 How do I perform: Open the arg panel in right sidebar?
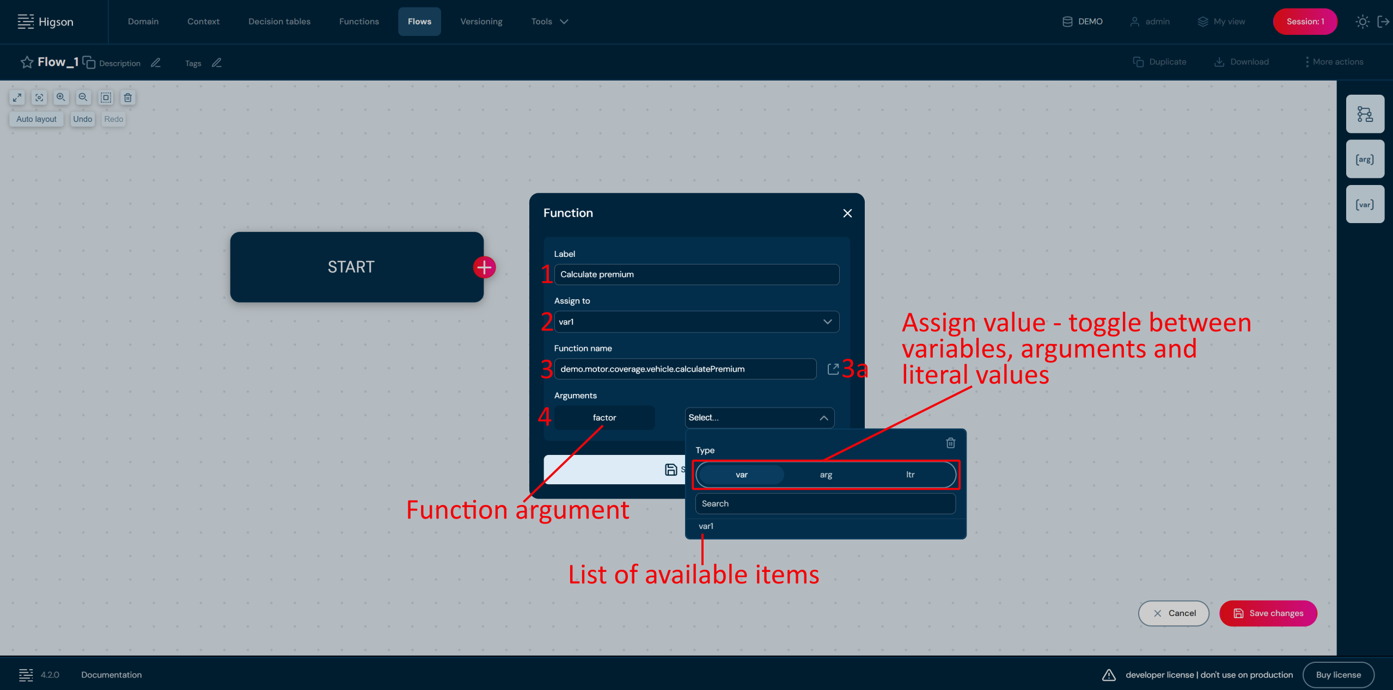coord(1365,159)
